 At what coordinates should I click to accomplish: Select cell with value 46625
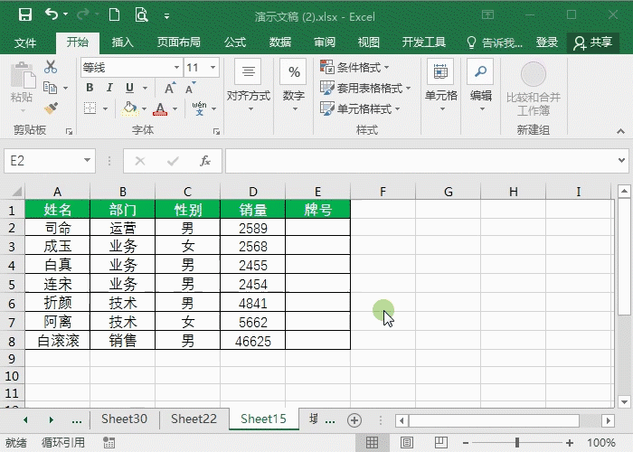[x=252, y=341]
